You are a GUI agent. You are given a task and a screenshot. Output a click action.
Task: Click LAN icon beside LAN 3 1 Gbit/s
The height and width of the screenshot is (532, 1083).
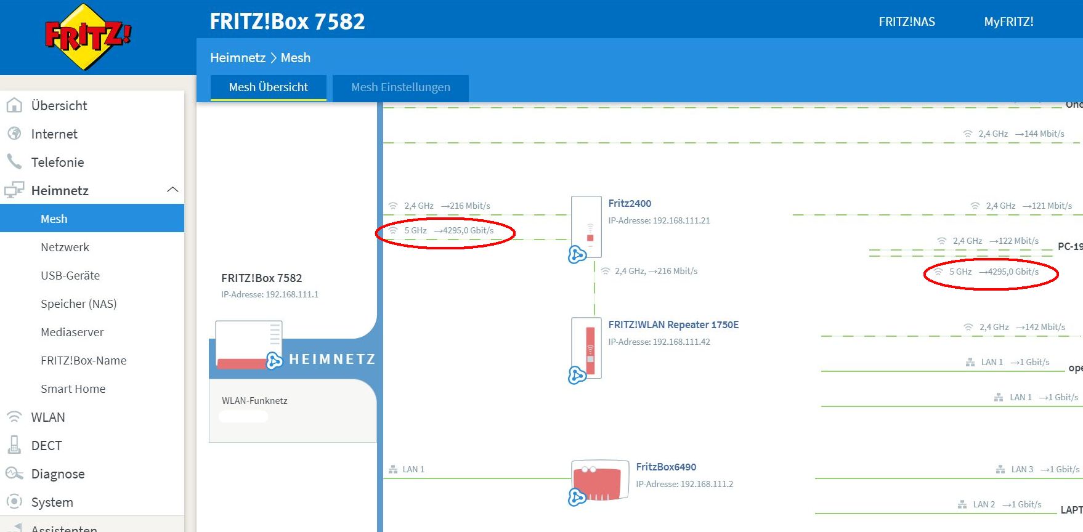(x=1000, y=469)
